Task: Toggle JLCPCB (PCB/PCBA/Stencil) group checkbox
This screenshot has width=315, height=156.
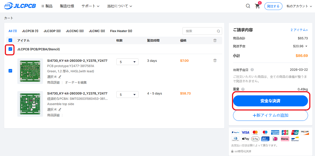Action: 10,49
